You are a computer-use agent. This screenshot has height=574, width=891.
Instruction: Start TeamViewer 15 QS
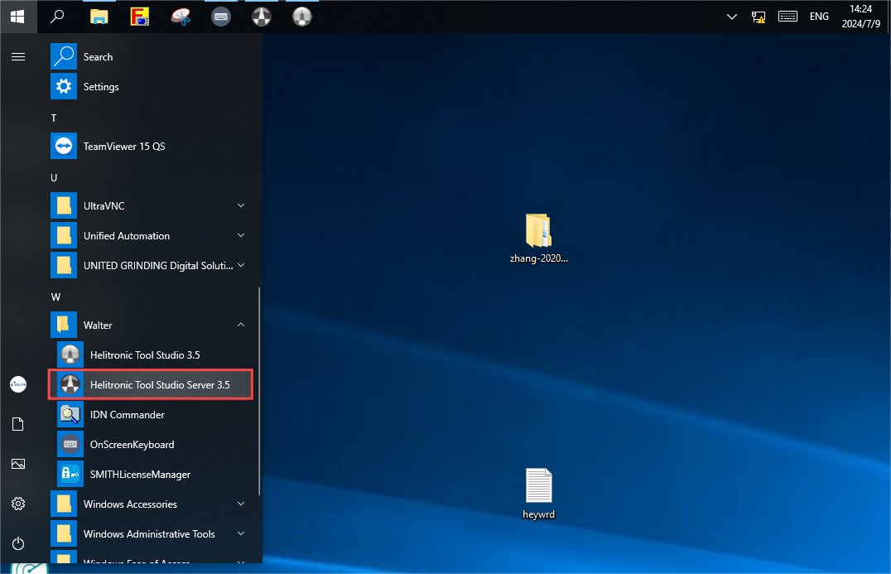click(151, 147)
